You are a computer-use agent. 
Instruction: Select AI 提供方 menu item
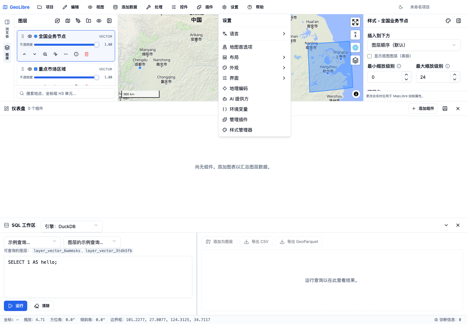point(254,99)
